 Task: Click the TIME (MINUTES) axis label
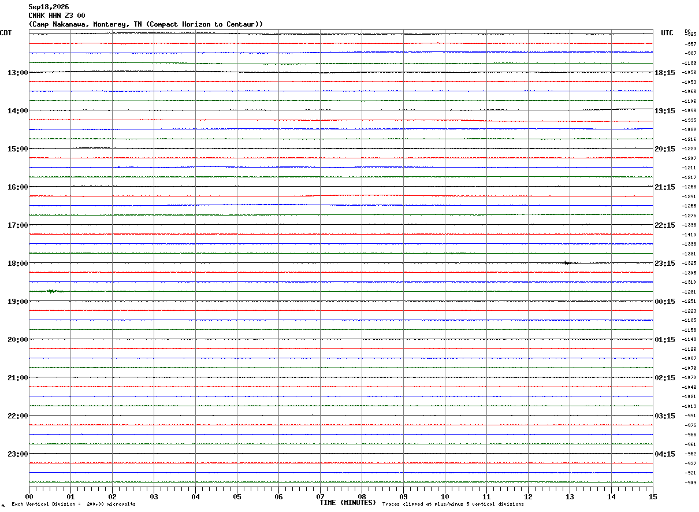[348, 503]
